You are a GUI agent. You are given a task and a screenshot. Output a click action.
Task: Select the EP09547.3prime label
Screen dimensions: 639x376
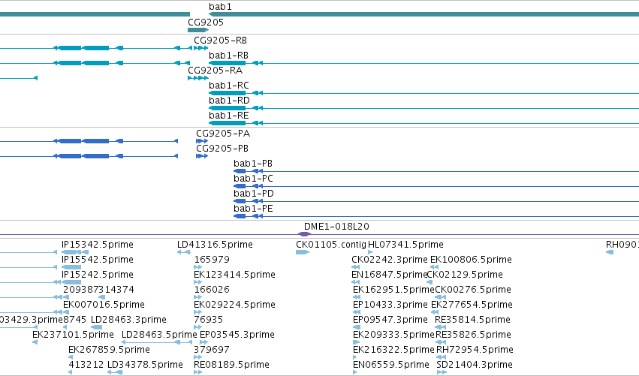pos(390,320)
